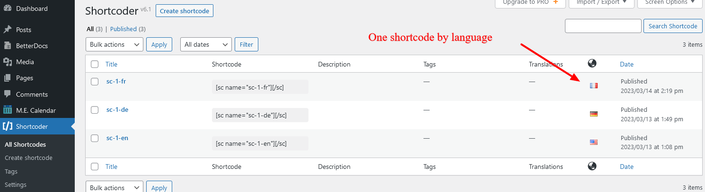The width and height of the screenshot is (705, 192).
Task: Click the US flag icon for sc-1-en
Action: coord(594,142)
